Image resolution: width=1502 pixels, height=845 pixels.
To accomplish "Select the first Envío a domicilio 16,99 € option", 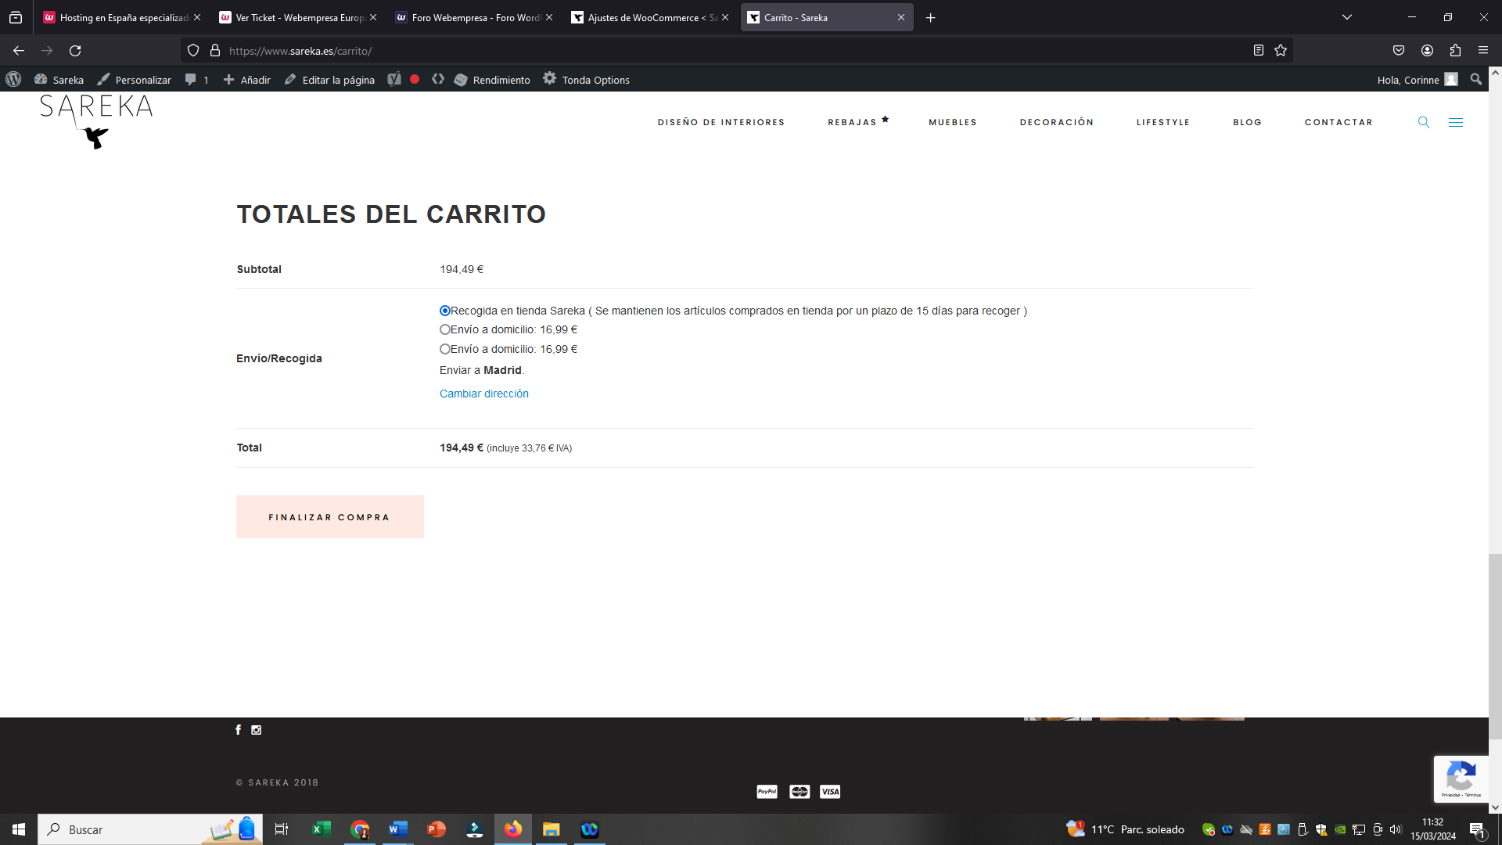I will point(445,329).
